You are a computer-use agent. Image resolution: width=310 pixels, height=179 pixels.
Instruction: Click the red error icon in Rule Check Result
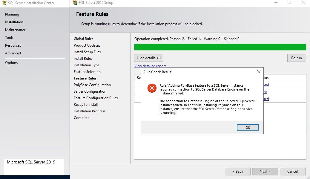point(152,88)
